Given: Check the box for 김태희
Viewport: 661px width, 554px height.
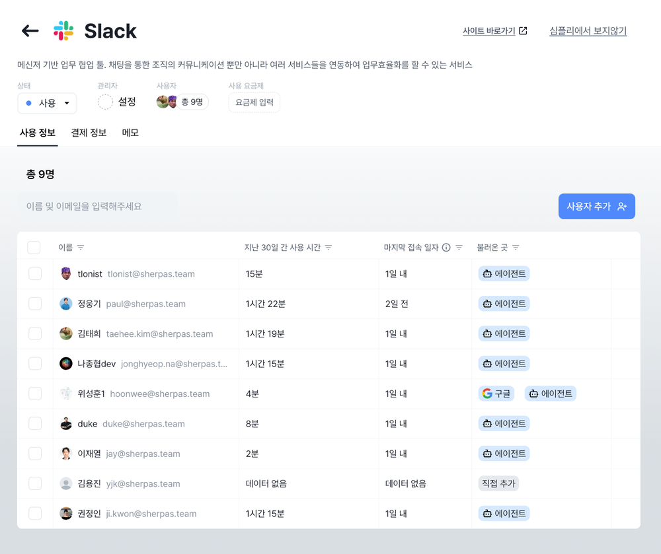Looking at the screenshot, I should (x=35, y=333).
